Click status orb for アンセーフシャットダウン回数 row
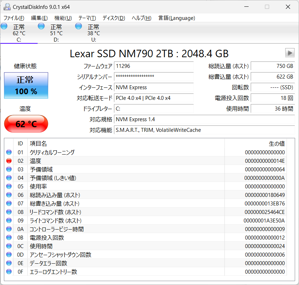This screenshot has width=299, height=285. point(9,254)
